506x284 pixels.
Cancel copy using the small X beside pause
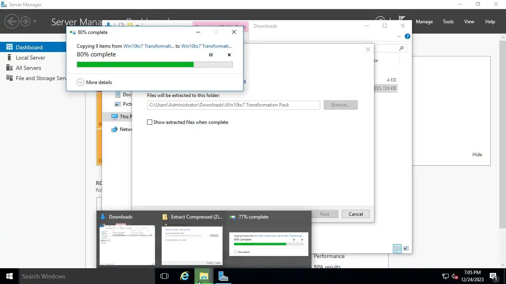(x=229, y=55)
